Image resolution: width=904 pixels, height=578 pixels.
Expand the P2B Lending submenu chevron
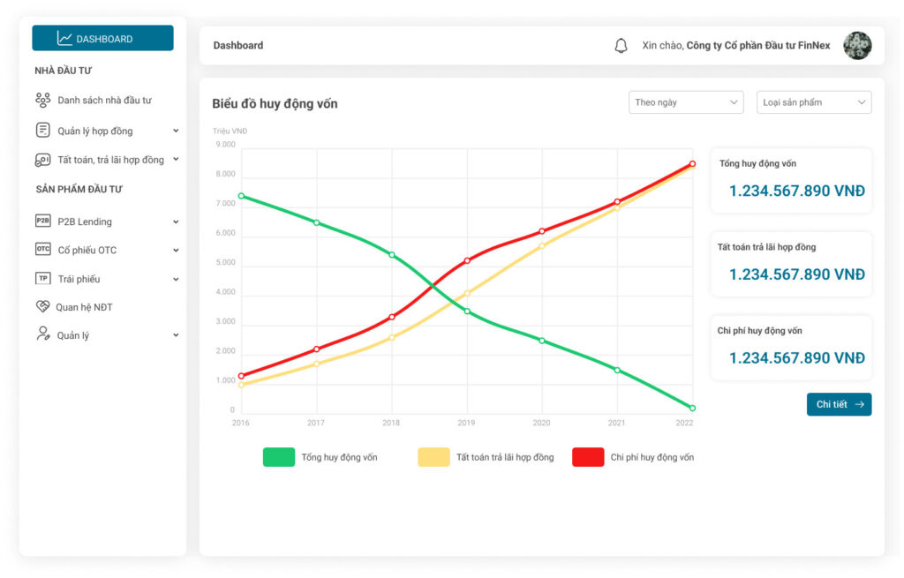(176, 221)
